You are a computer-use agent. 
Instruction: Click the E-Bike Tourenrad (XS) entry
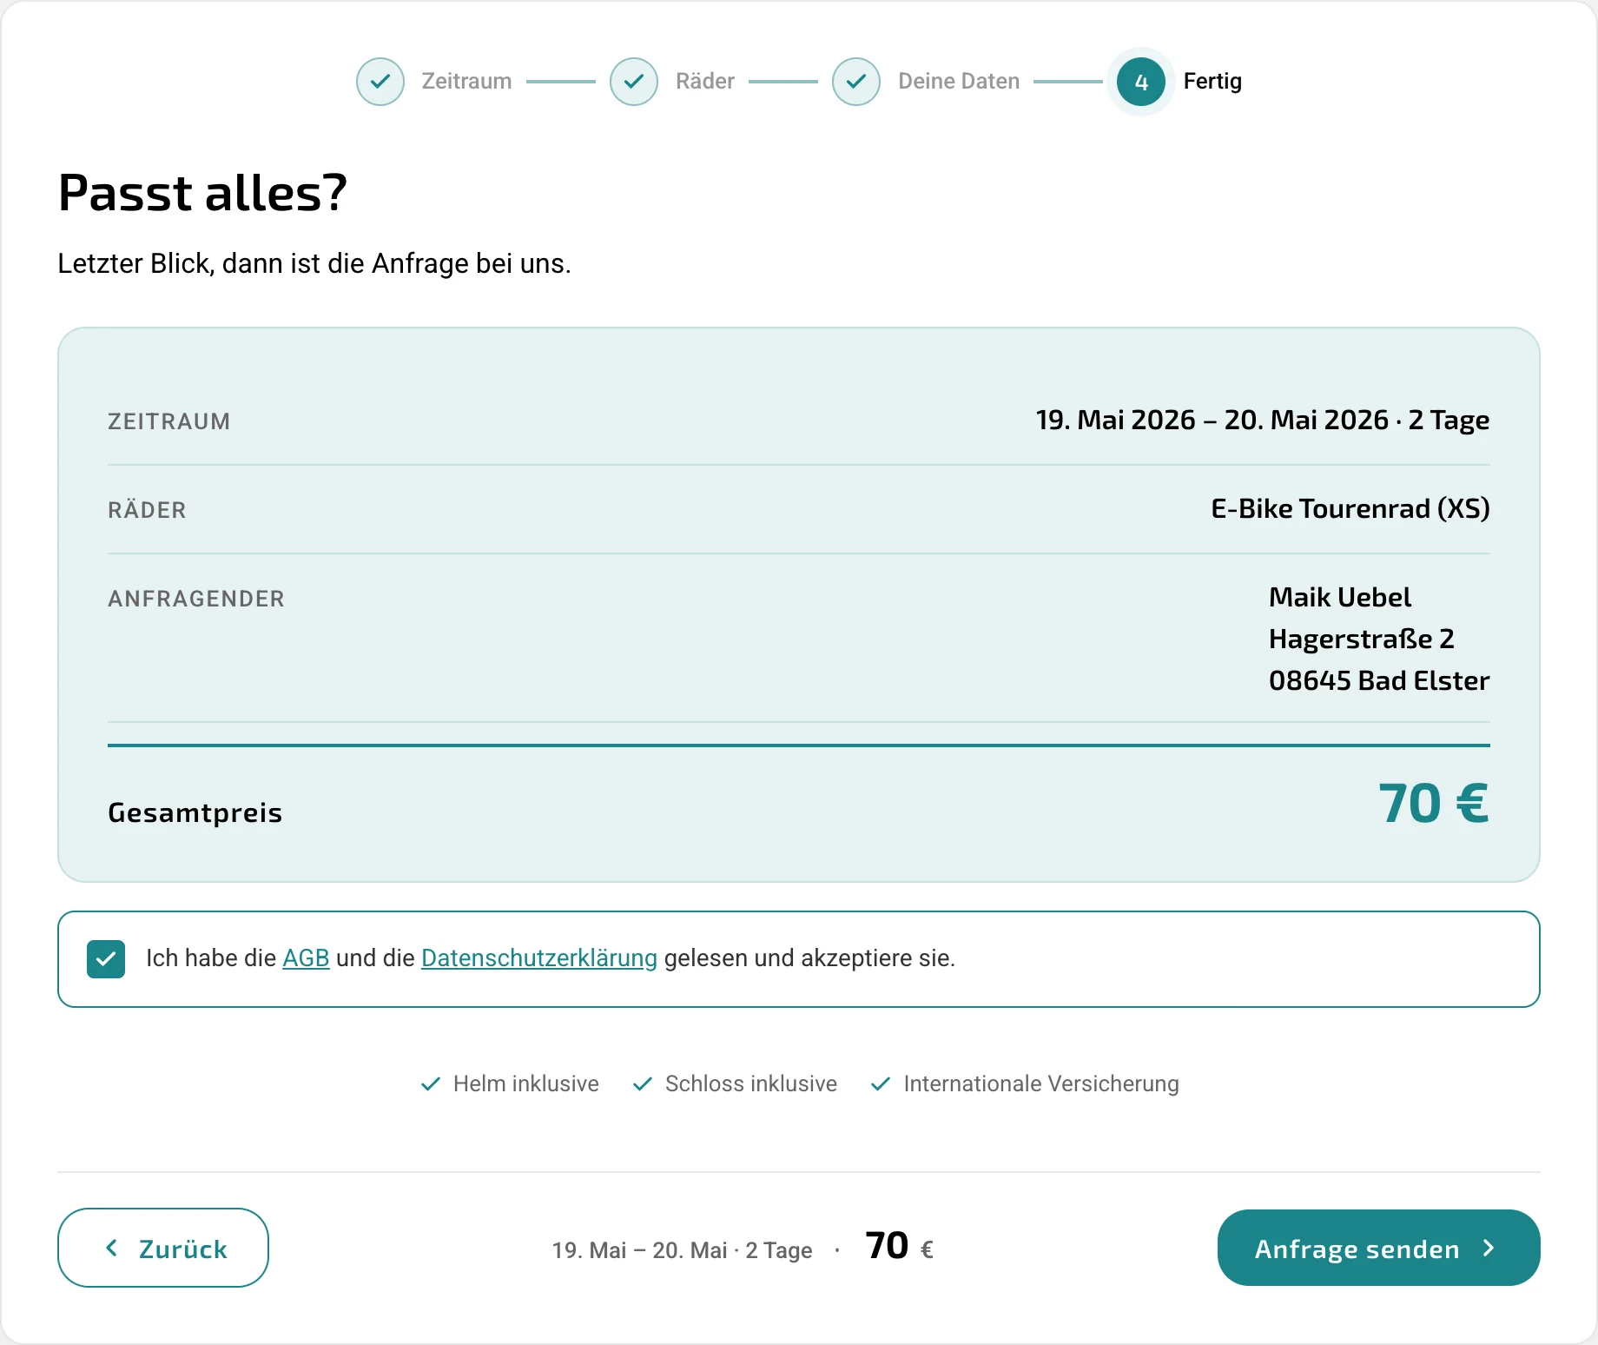pyautogui.click(x=1350, y=508)
